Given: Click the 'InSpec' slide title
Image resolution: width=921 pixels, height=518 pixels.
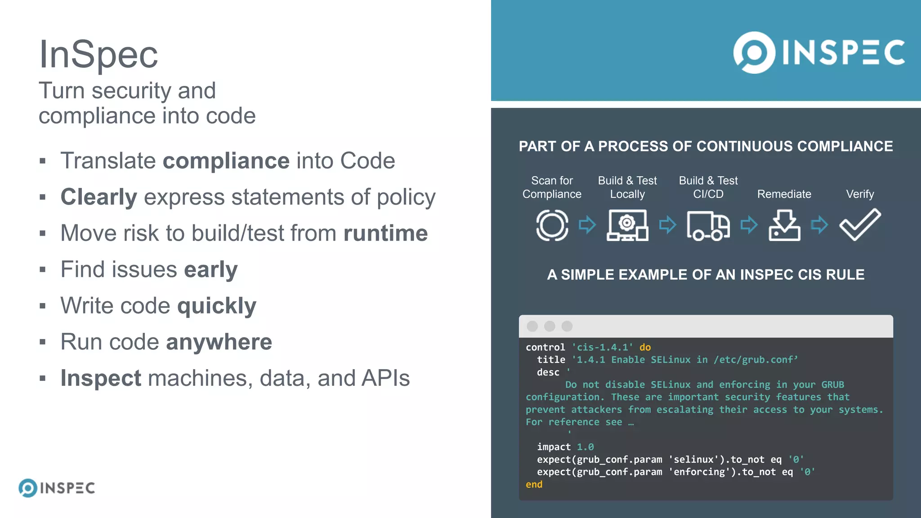Looking at the screenshot, I should click(98, 54).
